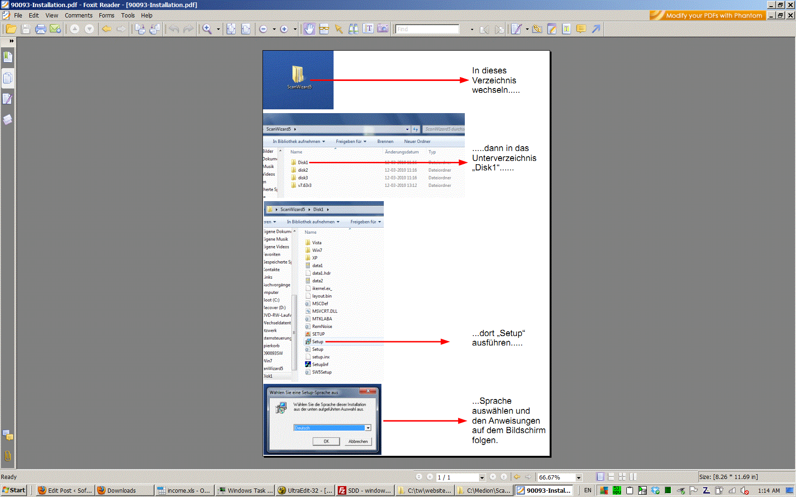Save the document via floppy disk icon
Viewport: 796px width, 497px height.
coord(26,29)
